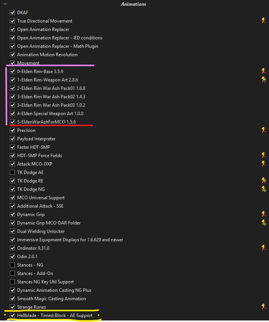Click conflict flag icon for TK Dodge NG

264,189
